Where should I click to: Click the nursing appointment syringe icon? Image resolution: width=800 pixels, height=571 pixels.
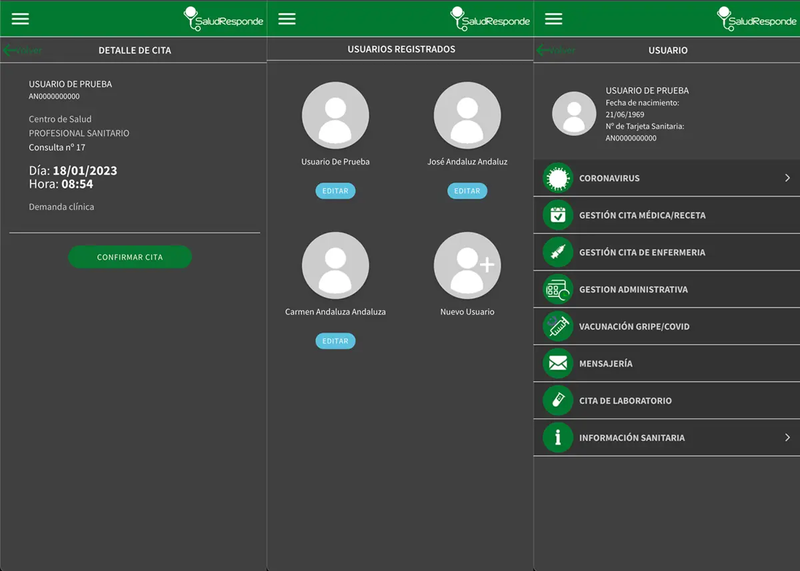tap(558, 252)
